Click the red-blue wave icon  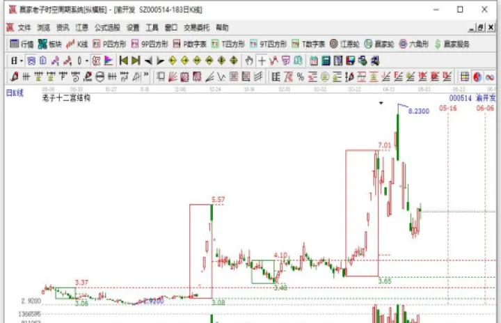[x=489, y=77]
